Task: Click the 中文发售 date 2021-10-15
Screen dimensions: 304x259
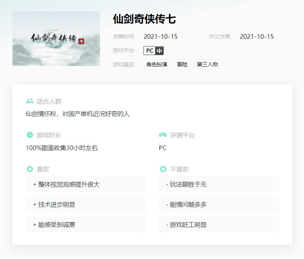Action: click(x=257, y=36)
